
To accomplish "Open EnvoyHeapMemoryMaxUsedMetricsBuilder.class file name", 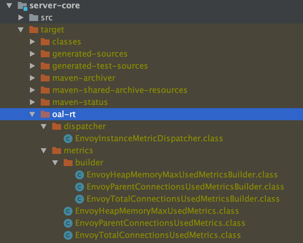I will (182, 175).
